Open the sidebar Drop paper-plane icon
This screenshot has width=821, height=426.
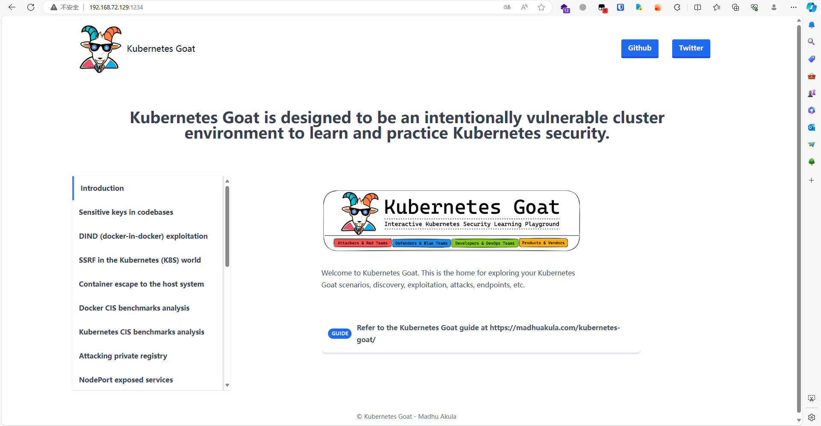tap(812, 145)
